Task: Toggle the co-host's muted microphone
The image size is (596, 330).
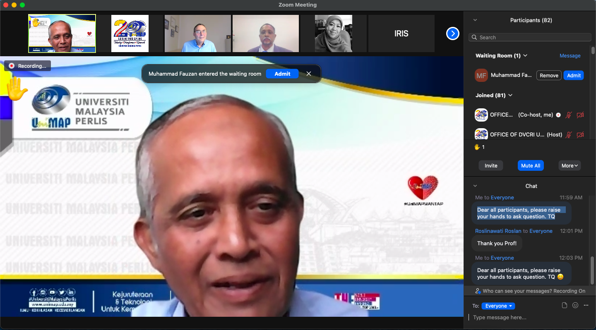Action: 569,115
